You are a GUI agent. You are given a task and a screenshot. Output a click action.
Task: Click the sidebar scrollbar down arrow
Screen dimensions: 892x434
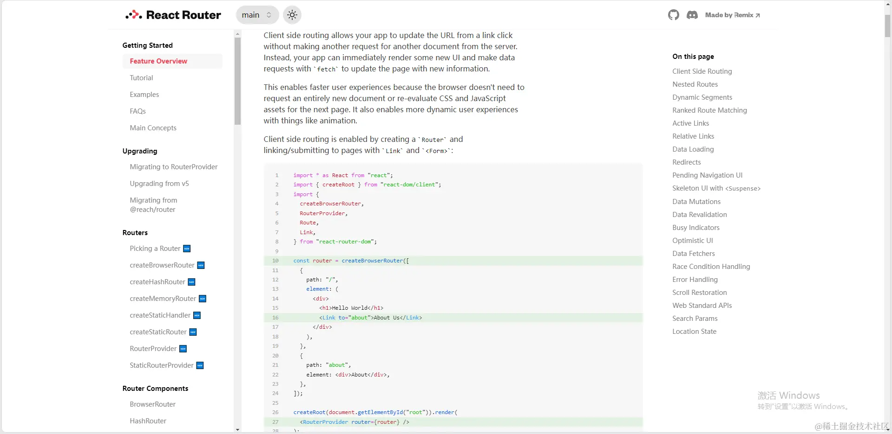tap(237, 430)
